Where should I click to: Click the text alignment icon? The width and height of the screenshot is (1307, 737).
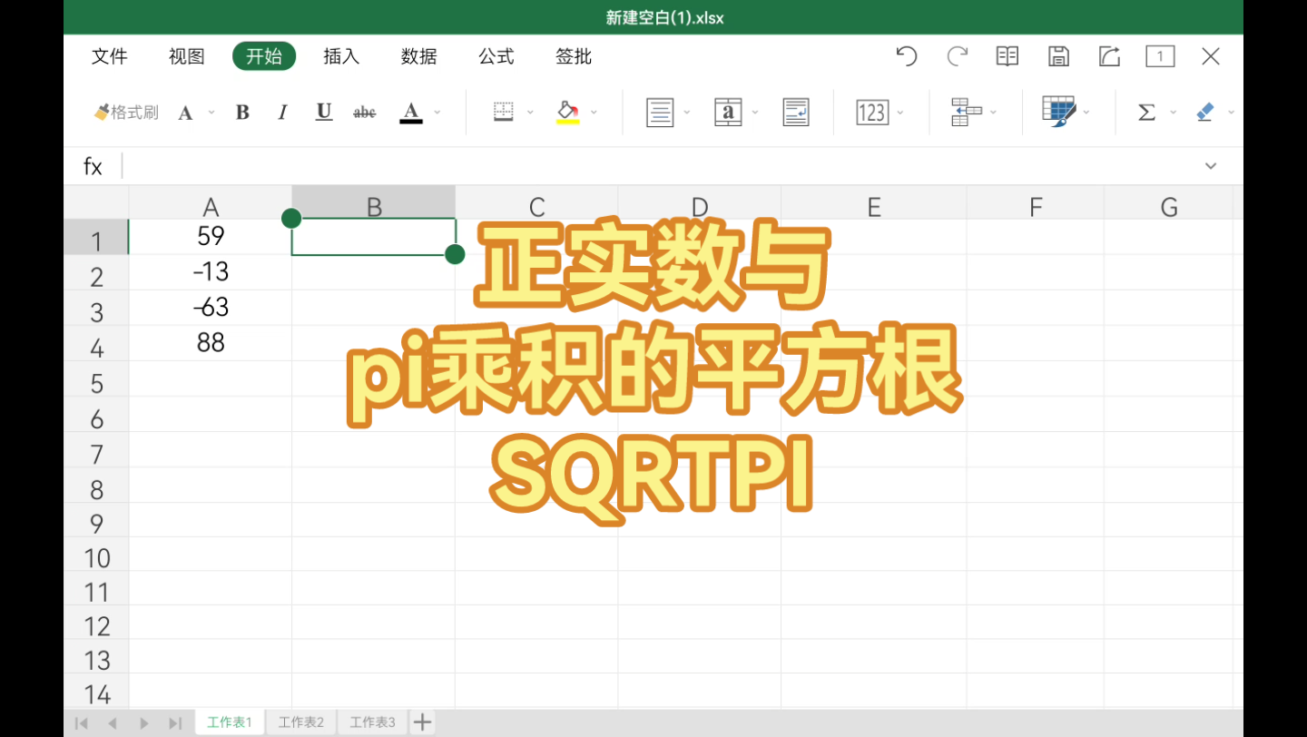coord(660,113)
